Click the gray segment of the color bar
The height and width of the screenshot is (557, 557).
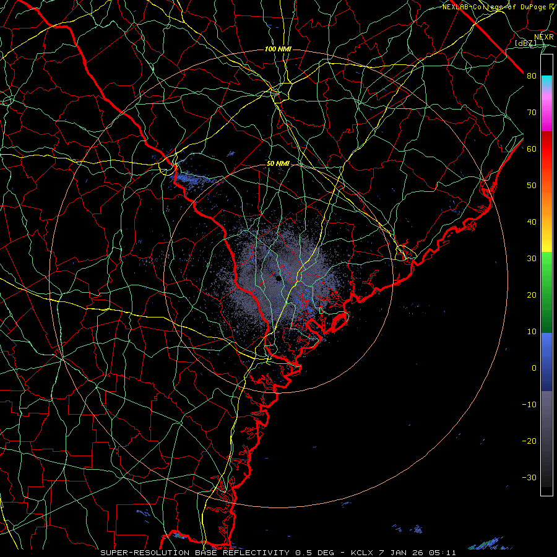click(546, 439)
